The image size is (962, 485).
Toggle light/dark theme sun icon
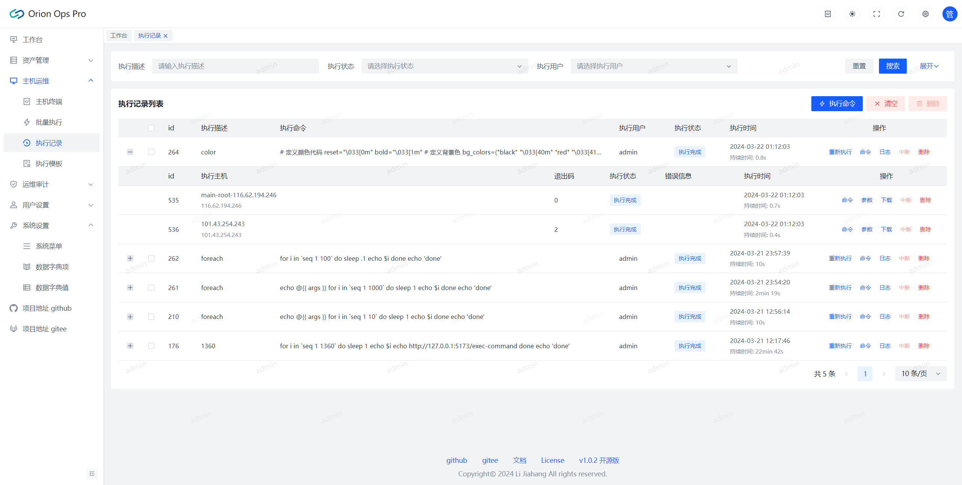(852, 14)
